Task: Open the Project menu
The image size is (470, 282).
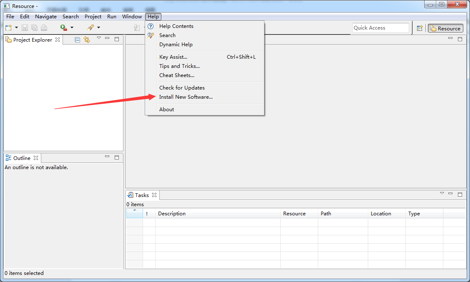Action: coord(93,17)
